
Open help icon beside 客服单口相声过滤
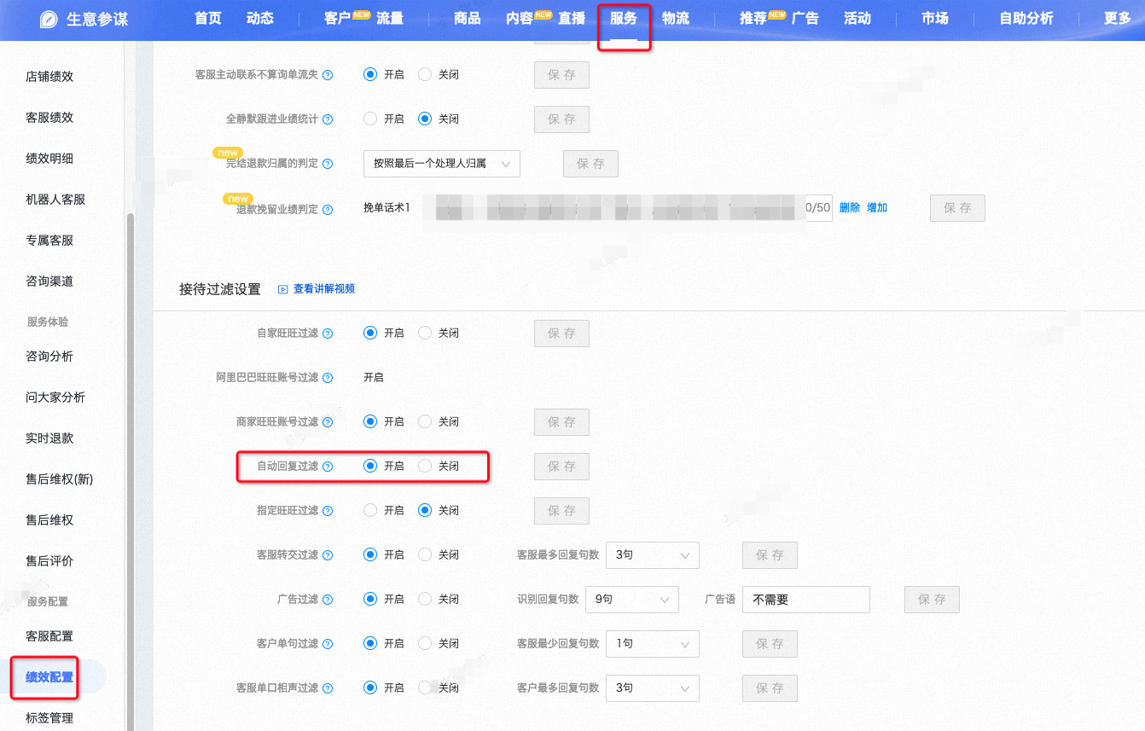coord(328,688)
